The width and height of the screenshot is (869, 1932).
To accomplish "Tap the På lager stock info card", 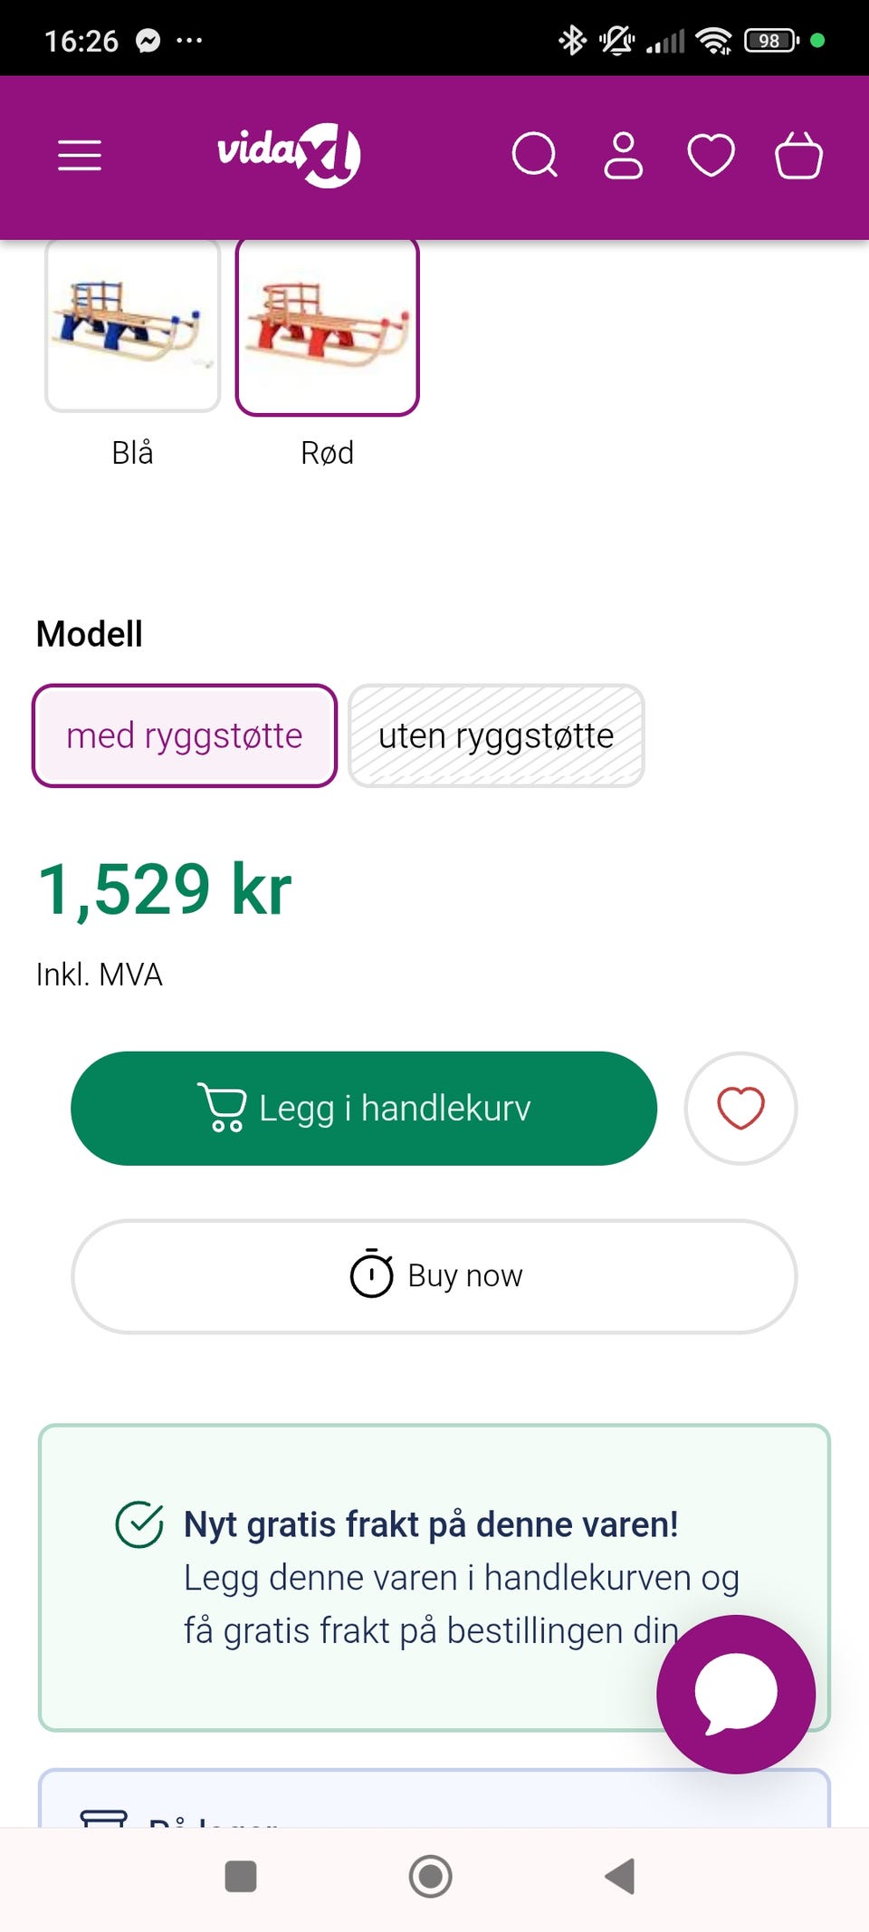I will tap(434, 1797).
